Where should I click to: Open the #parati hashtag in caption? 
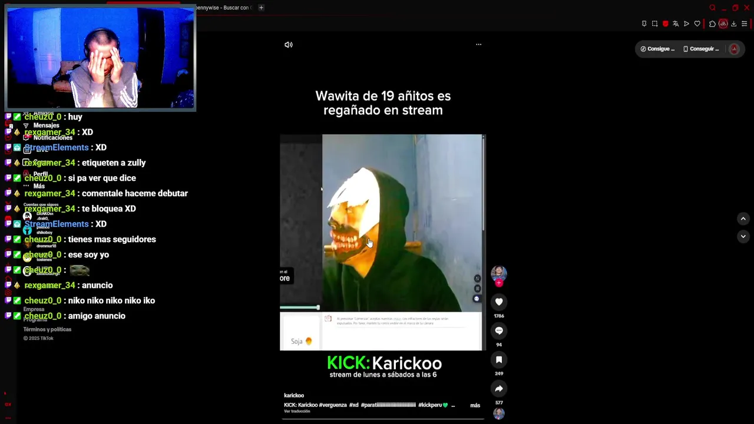pos(388,405)
